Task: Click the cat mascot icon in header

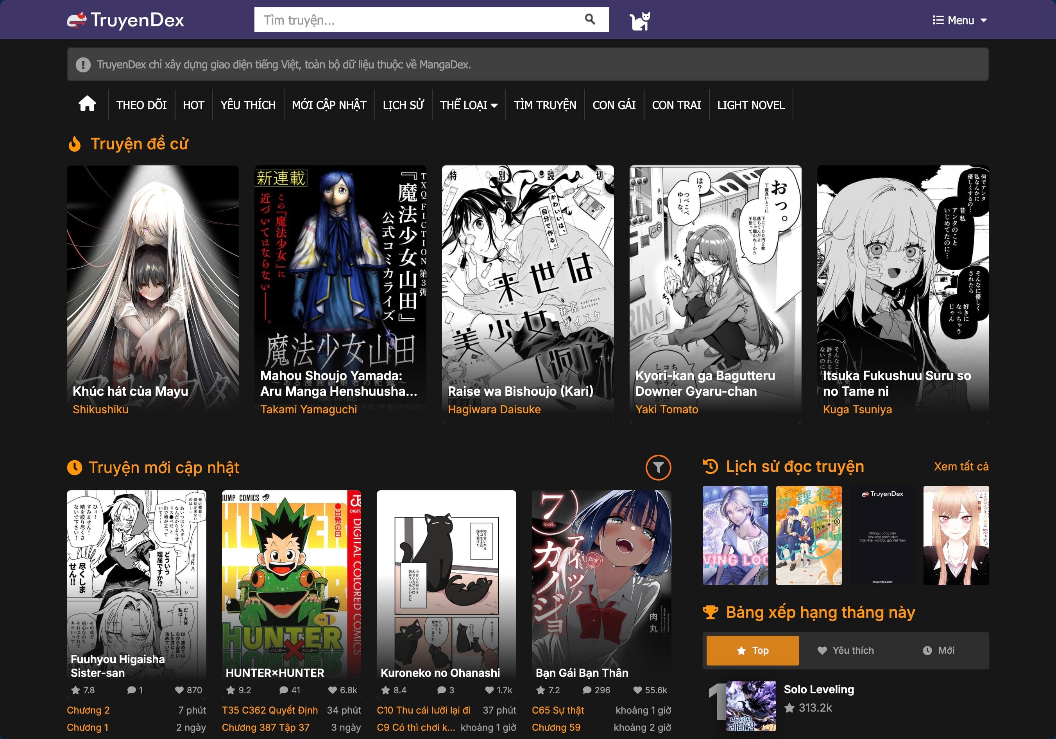Action: pyautogui.click(x=639, y=21)
